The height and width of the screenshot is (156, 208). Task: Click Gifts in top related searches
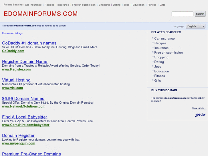point(163,5)
